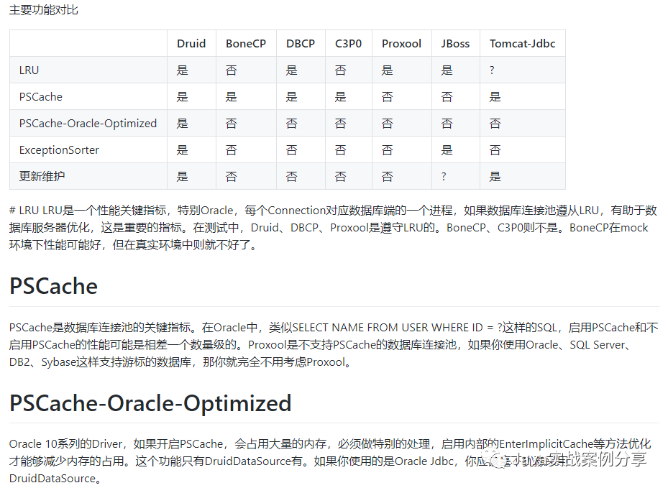The image size is (668, 488).
Task: Click the question mark in LRU Tomcat-Jdbc cell
Action: (x=492, y=70)
